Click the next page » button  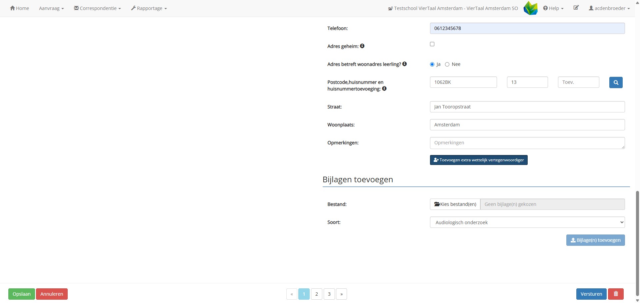click(342, 294)
